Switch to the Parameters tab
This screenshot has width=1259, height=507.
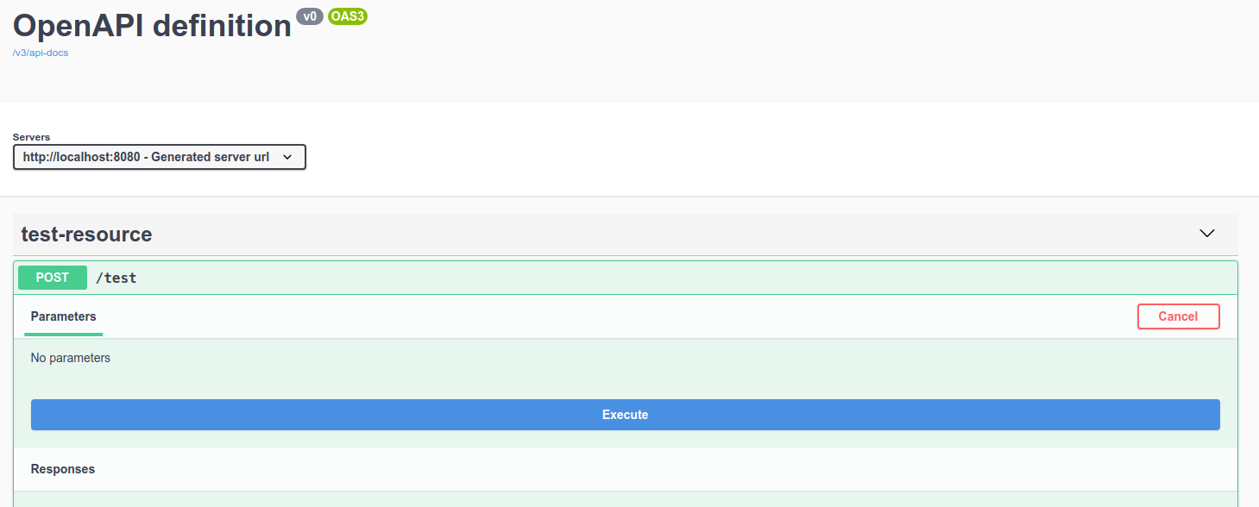click(63, 316)
